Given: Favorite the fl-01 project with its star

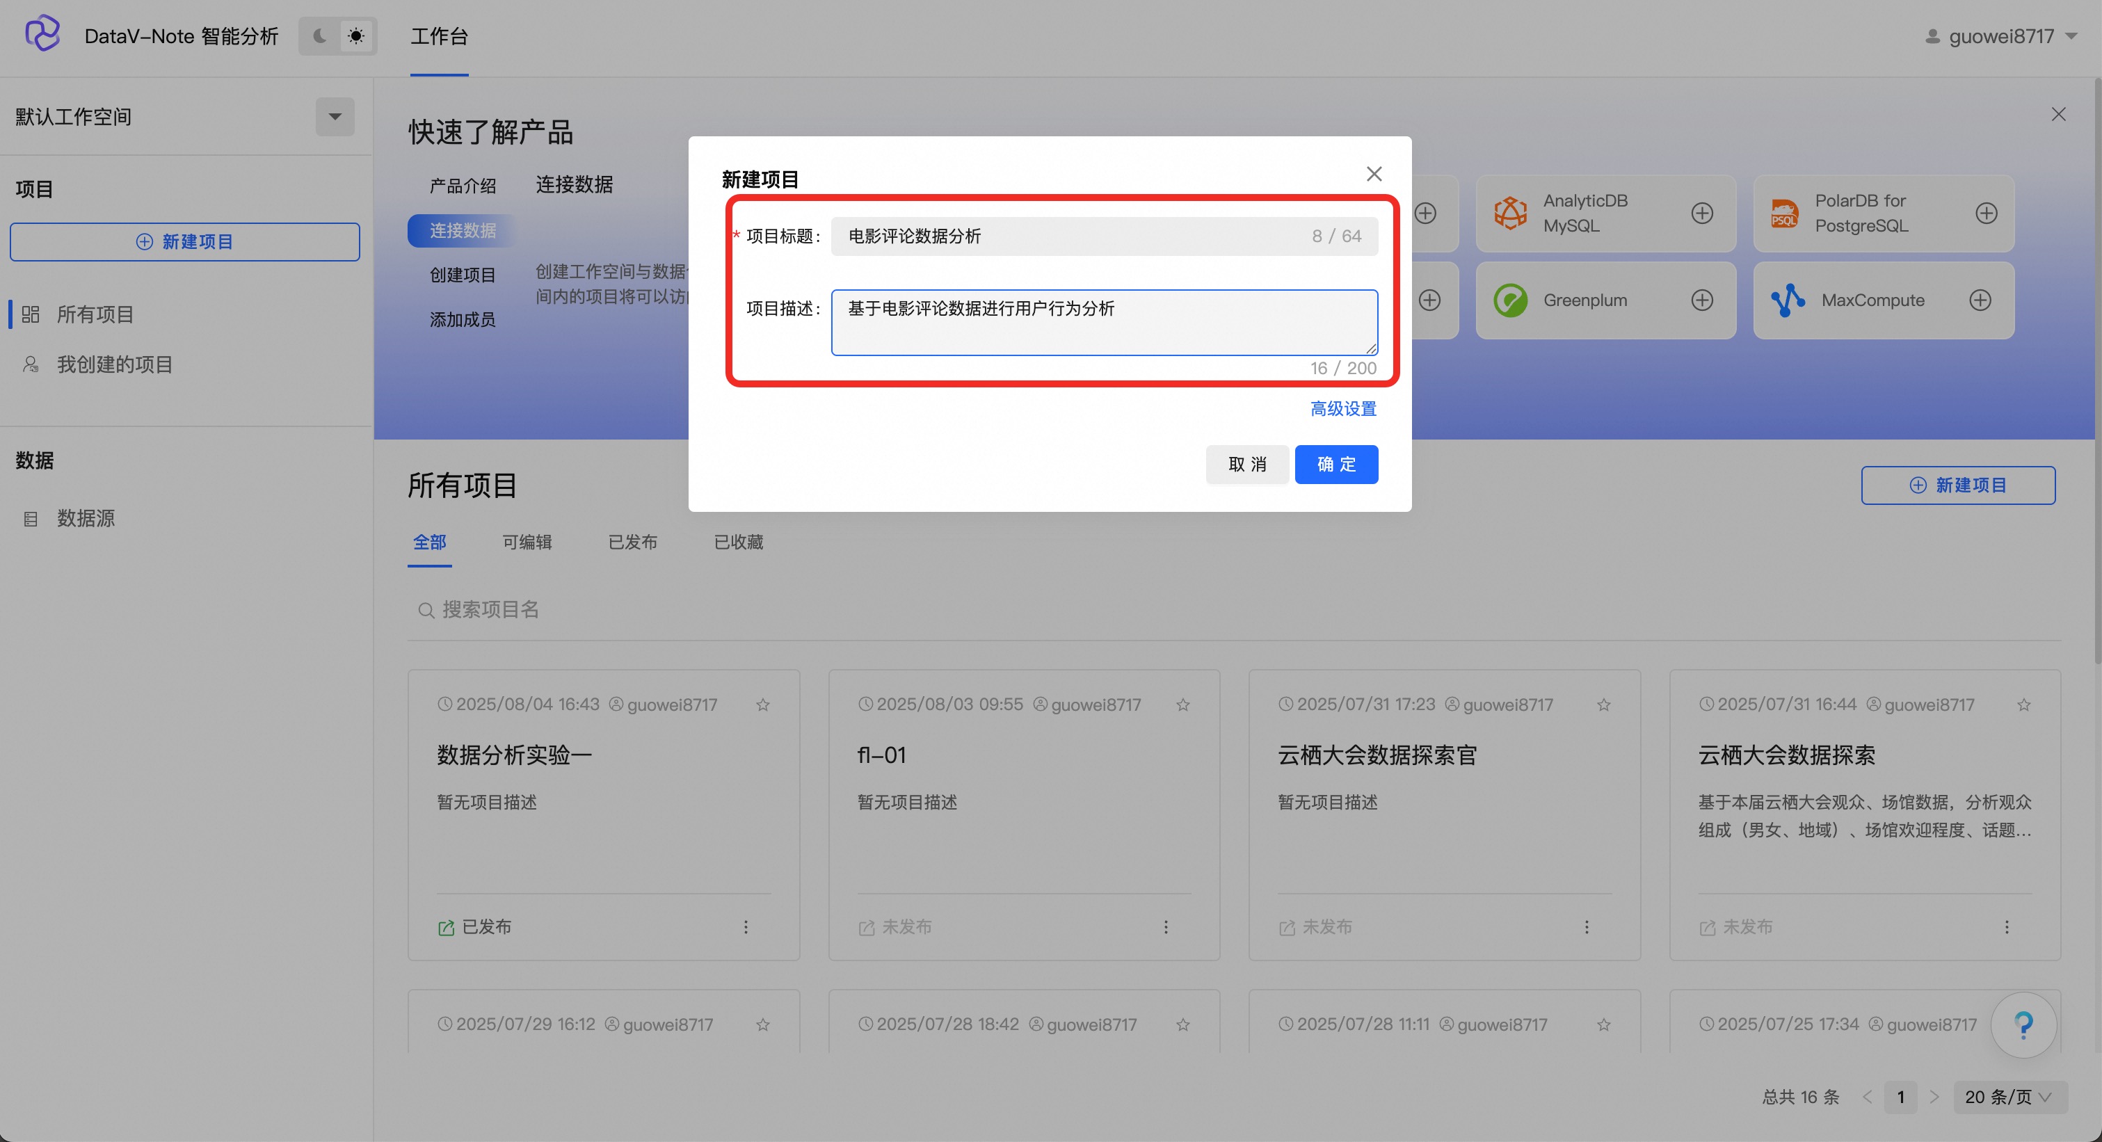Looking at the screenshot, I should pos(1182,705).
